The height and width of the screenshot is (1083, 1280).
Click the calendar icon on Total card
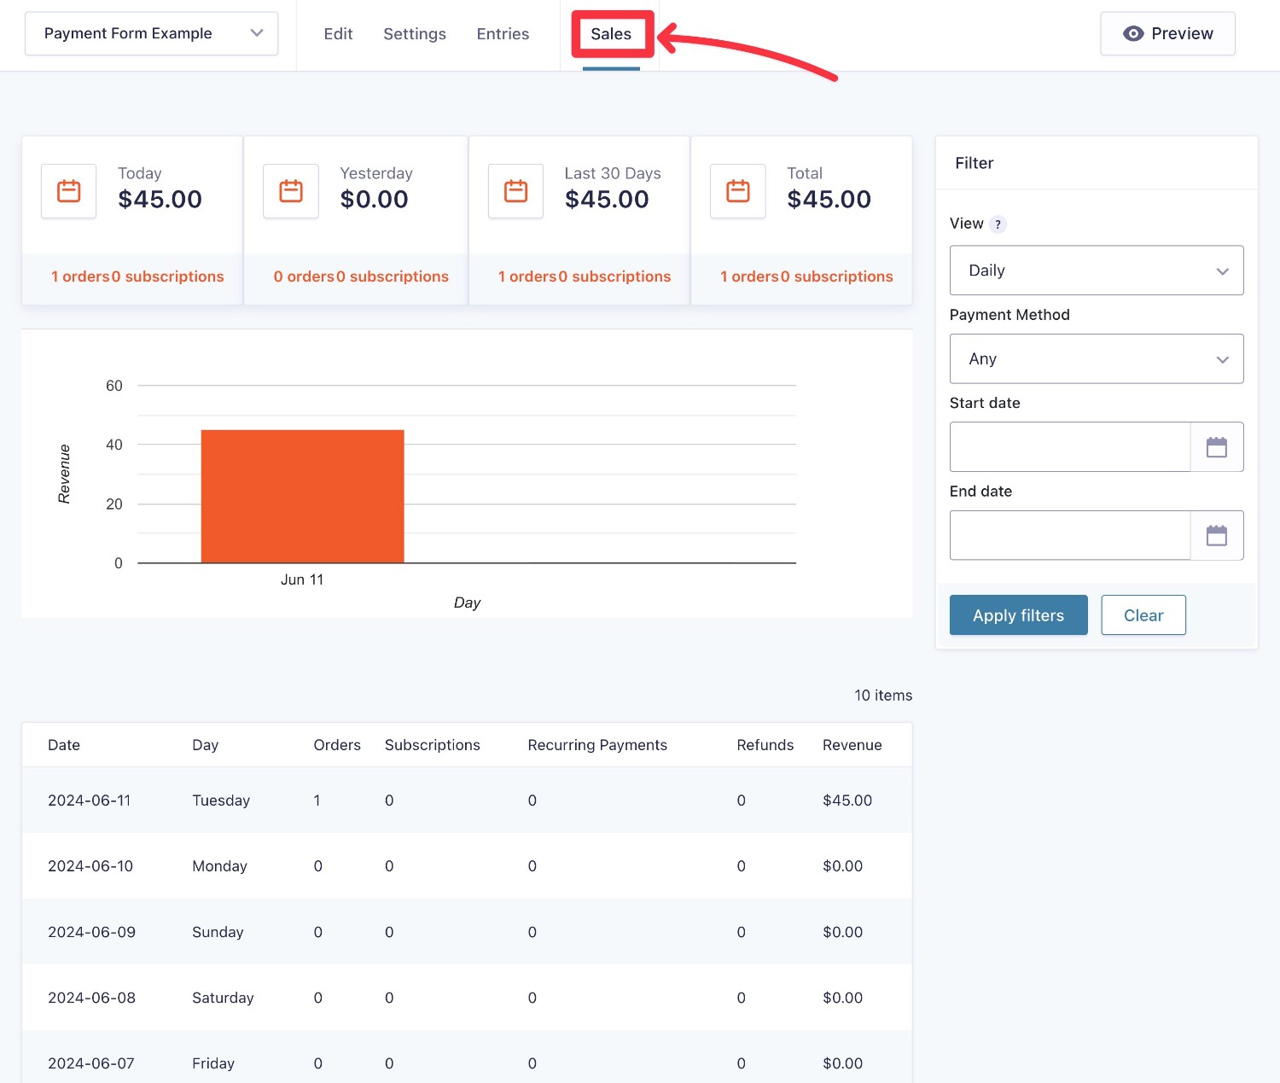(737, 191)
